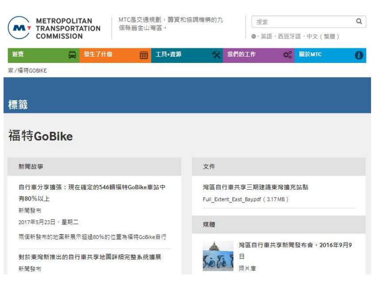
Task: Open the 遊覽 navigation menu
Action: [43, 55]
